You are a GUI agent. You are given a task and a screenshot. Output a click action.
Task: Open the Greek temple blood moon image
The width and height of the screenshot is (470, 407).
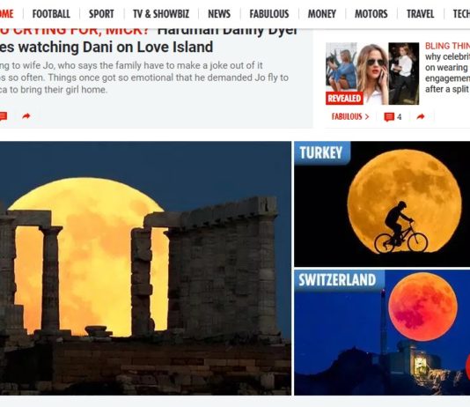[145, 268]
